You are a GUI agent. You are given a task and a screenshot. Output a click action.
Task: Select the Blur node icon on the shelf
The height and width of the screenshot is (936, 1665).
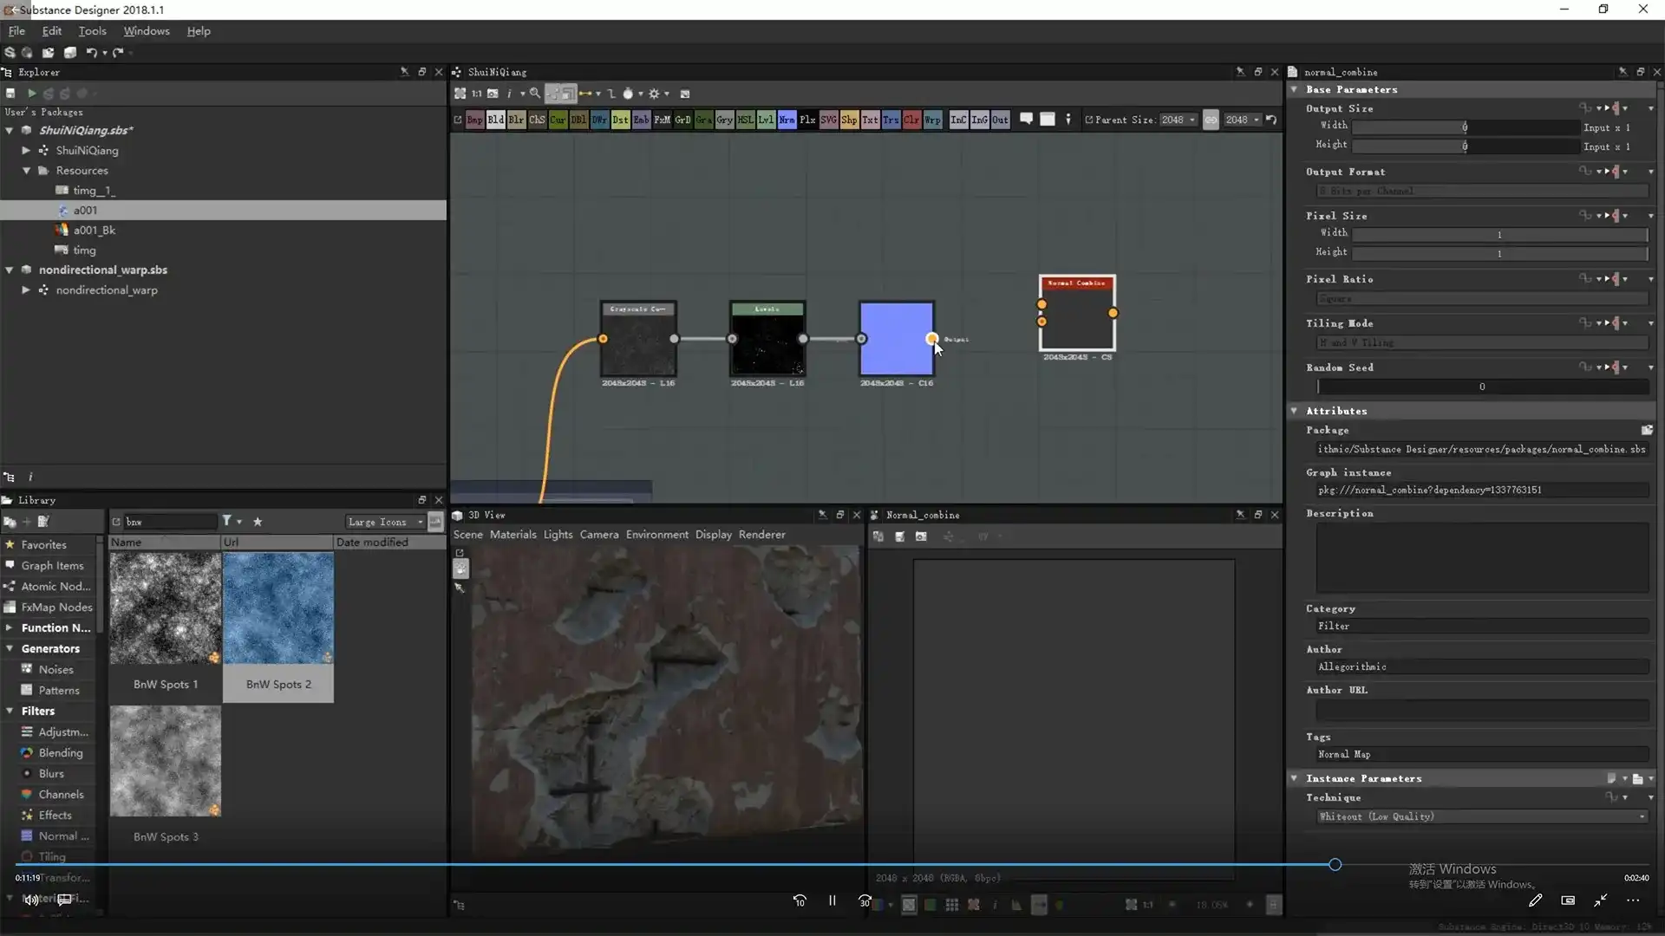click(516, 120)
